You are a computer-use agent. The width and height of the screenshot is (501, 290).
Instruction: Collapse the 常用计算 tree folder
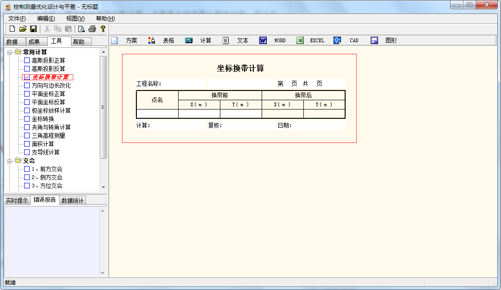pyautogui.click(x=10, y=52)
